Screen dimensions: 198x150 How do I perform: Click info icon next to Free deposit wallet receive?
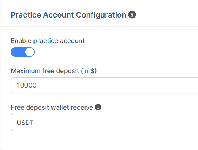coord(98,107)
